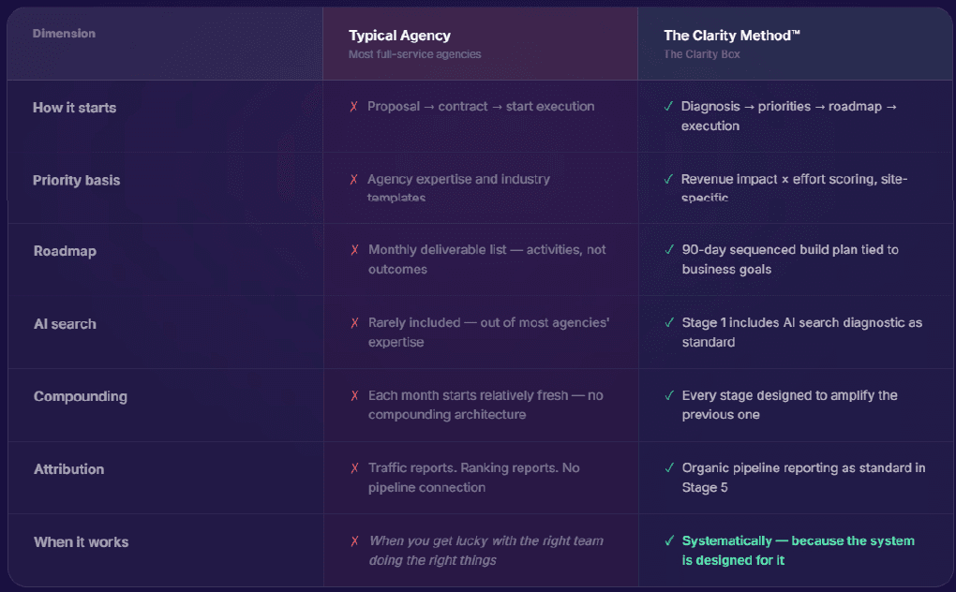Screen dimensions: 956x592
Task: Click the green checkmark beside 'Stage 1 includes AI search'
Action: click(669, 323)
